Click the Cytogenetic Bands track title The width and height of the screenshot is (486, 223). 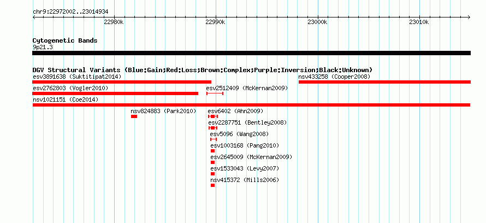tap(65, 40)
